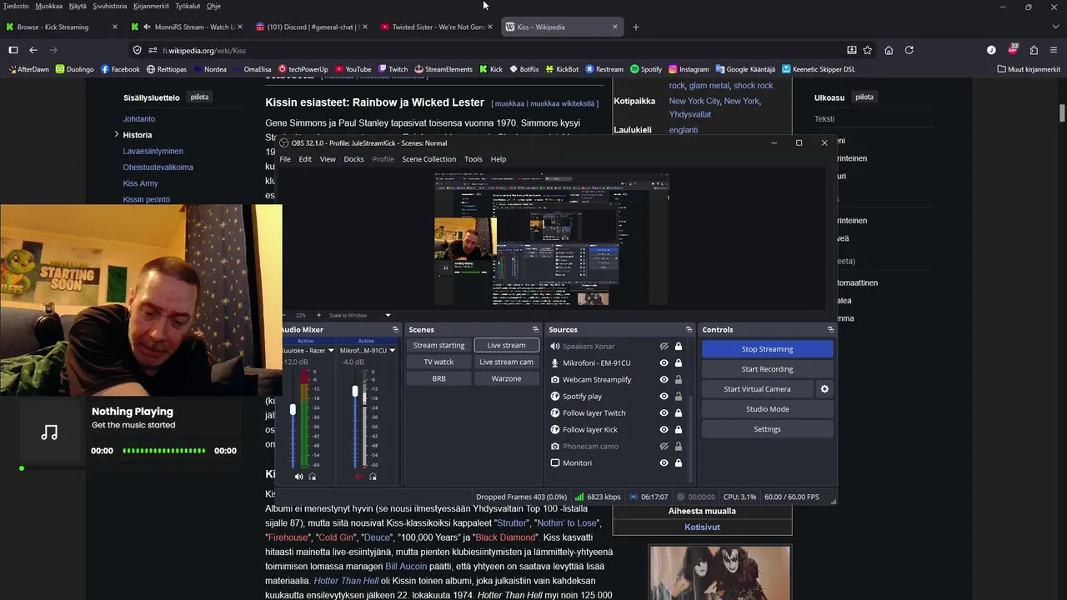
Task: Hide the Spotify play source
Action: (x=664, y=397)
